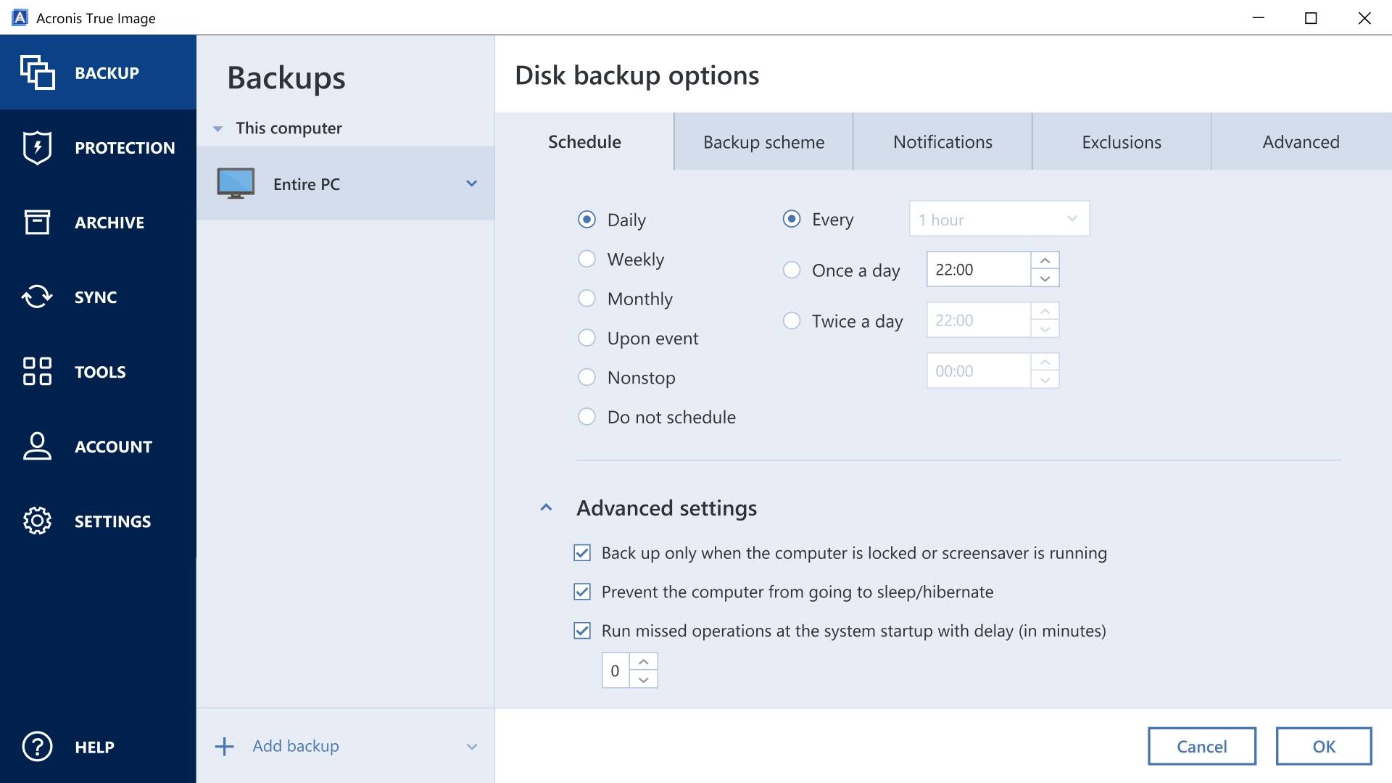Increase the 22:00 time with the up stepper
Image resolution: width=1392 pixels, height=783 pixels.
[x=1044, y=260]
